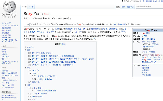Open the ヘルプ link under the ヘルプ heading
The width and height of the screenshot is (163, 101).
[x=4, y=49]
